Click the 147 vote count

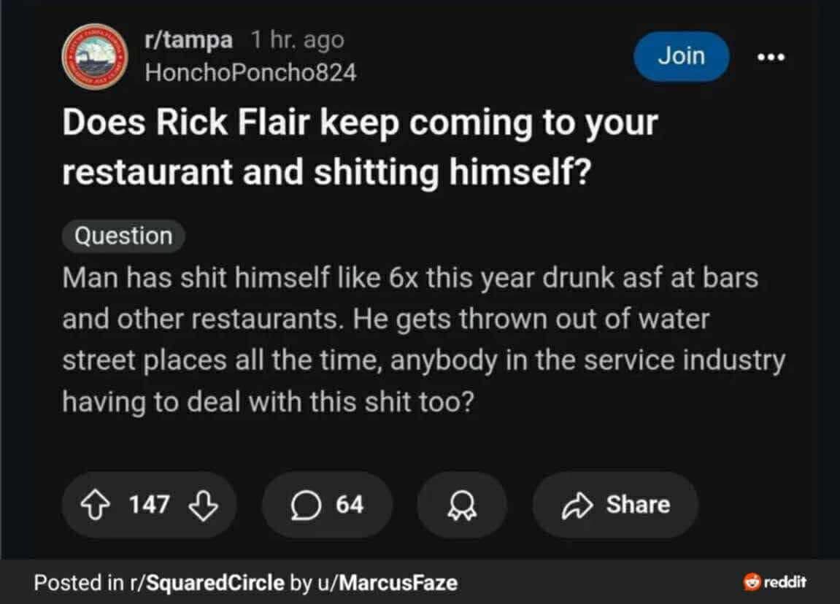[149, 505]
